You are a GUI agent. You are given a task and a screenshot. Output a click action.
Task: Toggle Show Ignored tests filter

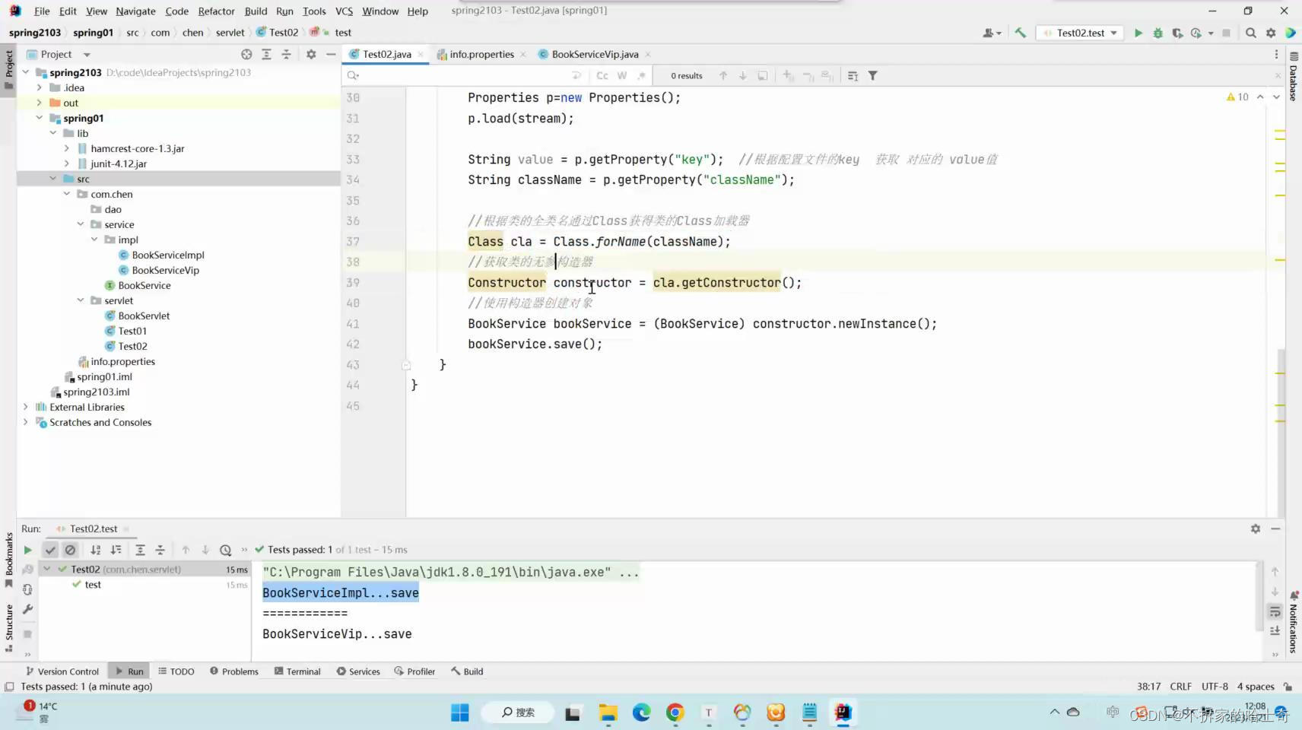[x=71, y=549]
